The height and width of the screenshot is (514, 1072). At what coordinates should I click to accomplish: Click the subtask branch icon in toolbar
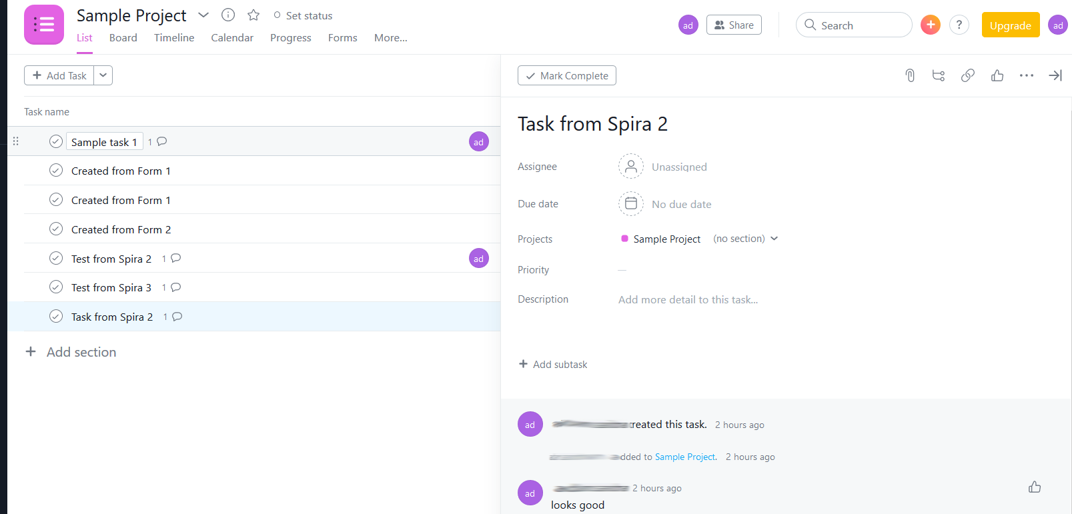coord(939,75)
